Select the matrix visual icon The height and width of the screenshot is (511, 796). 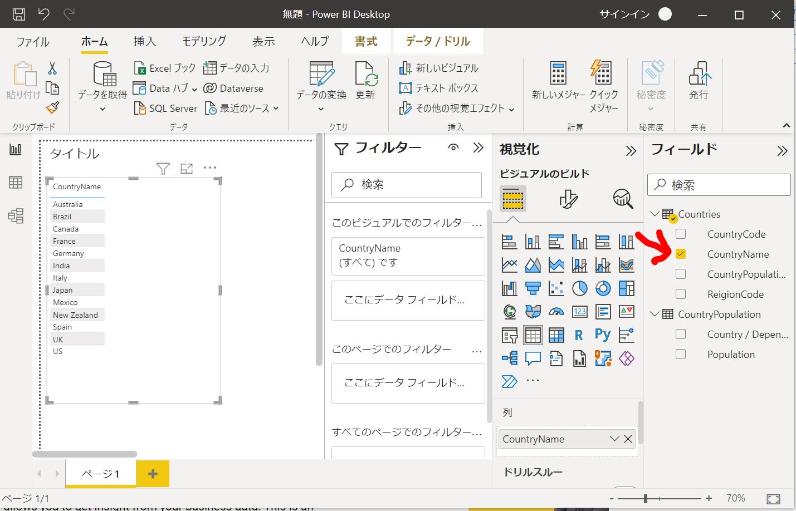click(x=556, y=335)
